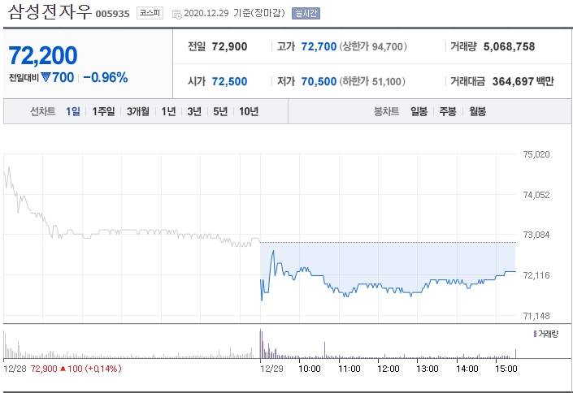
Task: Click the 74,052 y-axis label
Action: [x=536, y=195]
